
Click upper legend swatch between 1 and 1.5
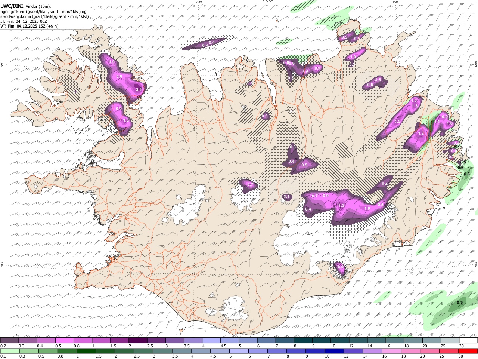tap(101, 340)
